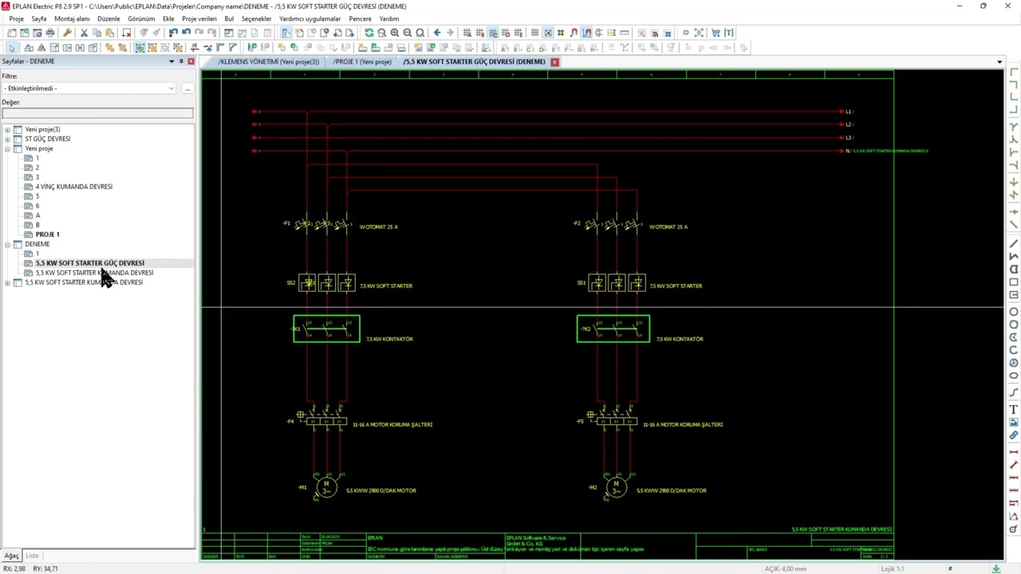Switch to the Ağaç view tab
Image resolution: width=1021 pixels, height=574 pixels.
coord(11,556)
